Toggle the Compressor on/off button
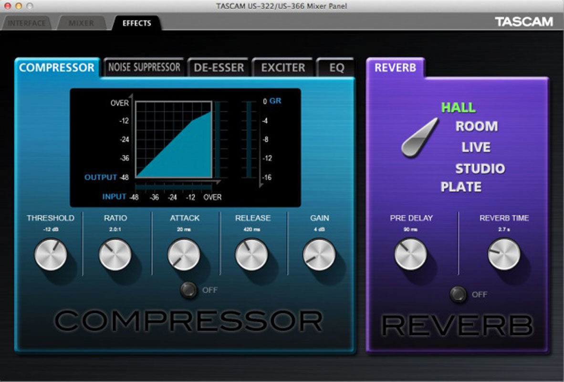564x382 pixels. point(188,290)
